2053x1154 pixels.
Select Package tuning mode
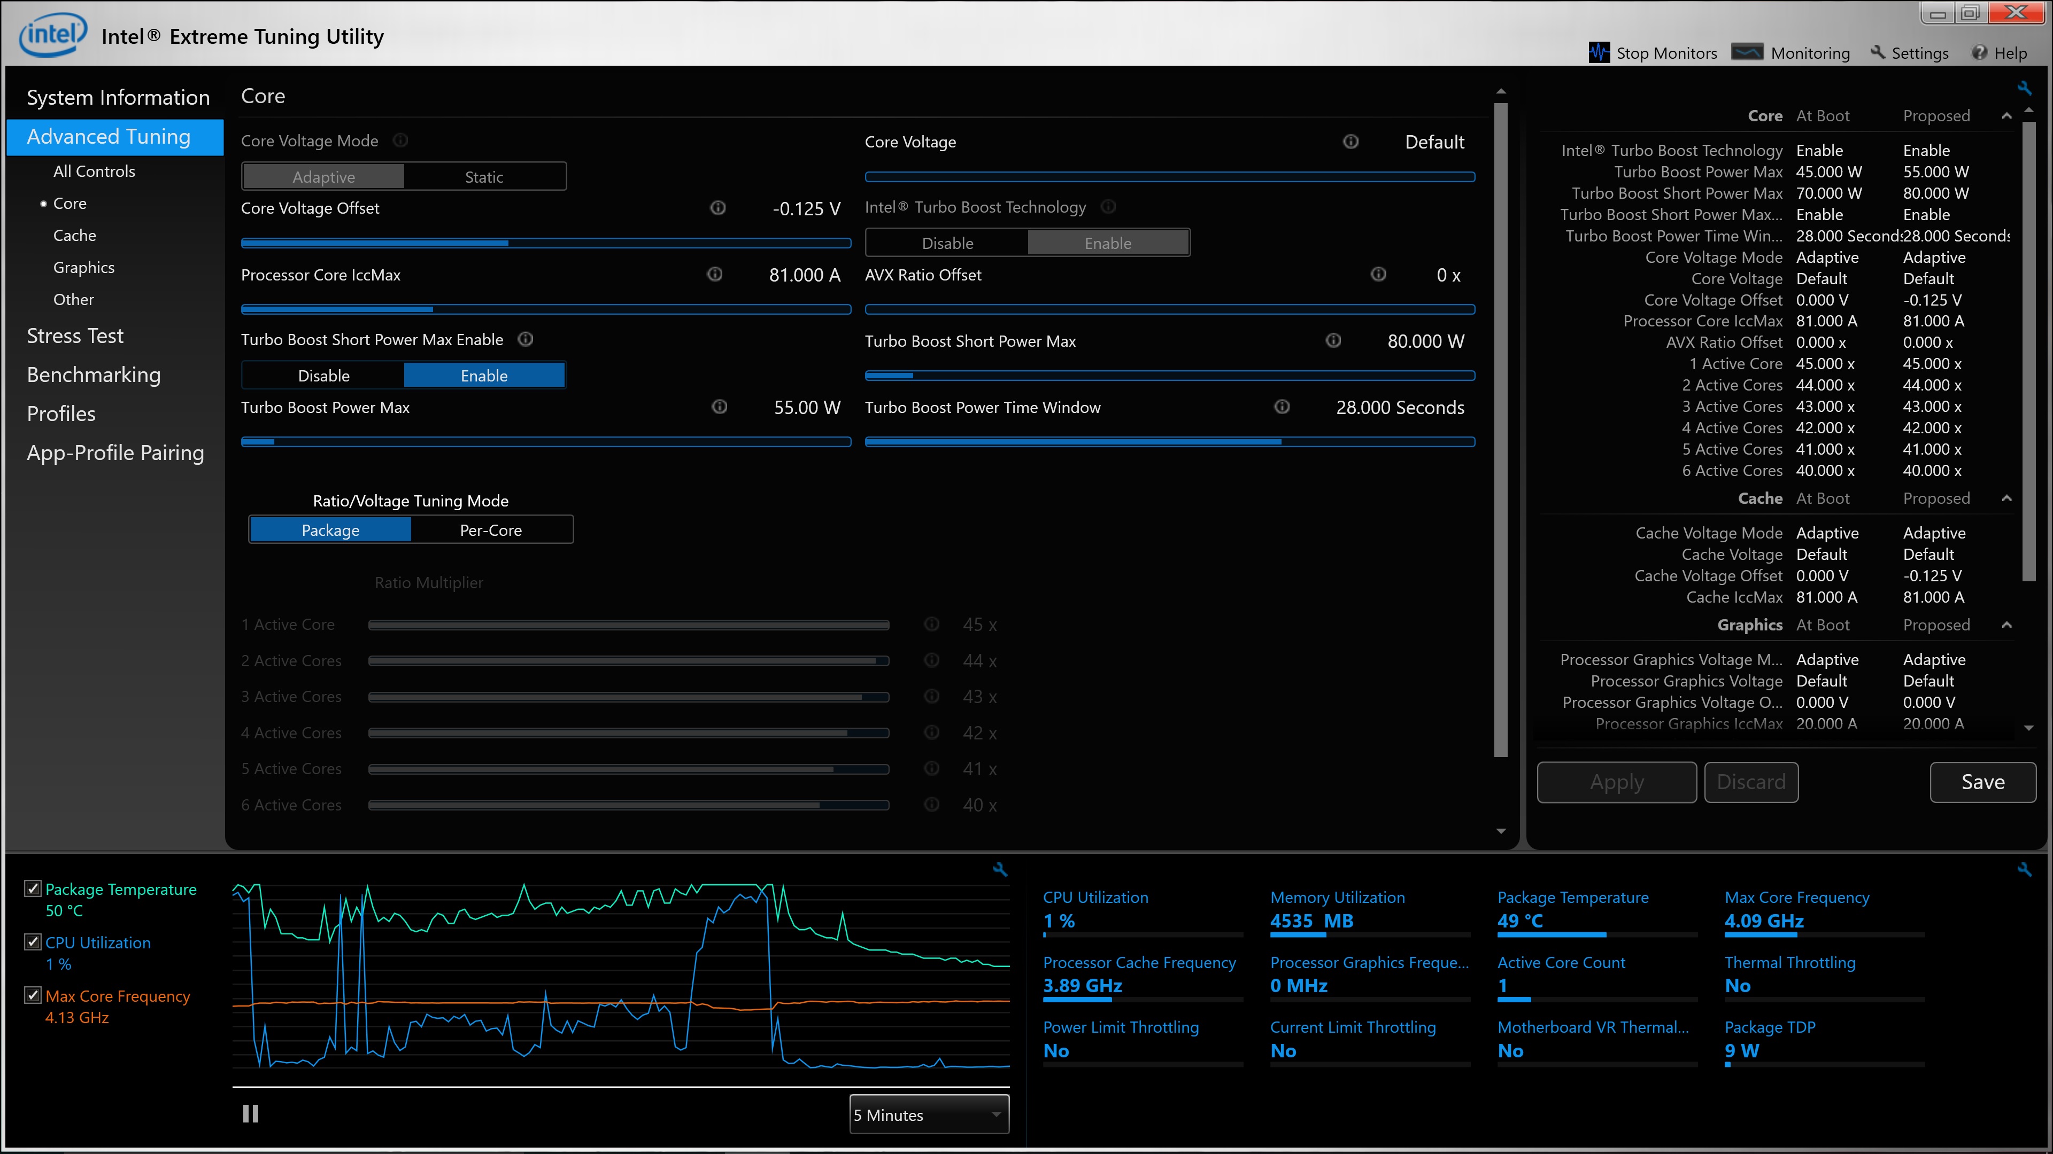click(330, 529)
